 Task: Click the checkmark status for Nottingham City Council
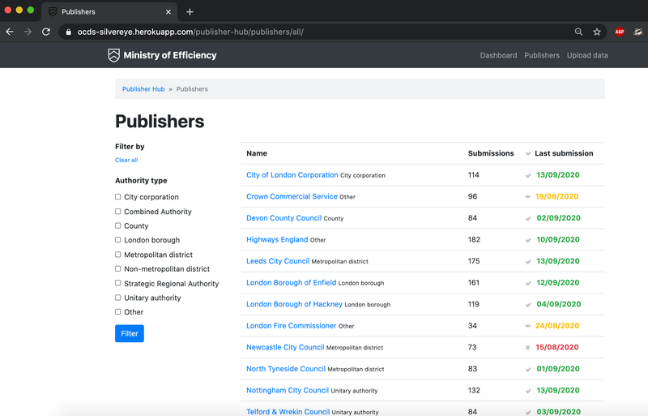coord(528,391)
